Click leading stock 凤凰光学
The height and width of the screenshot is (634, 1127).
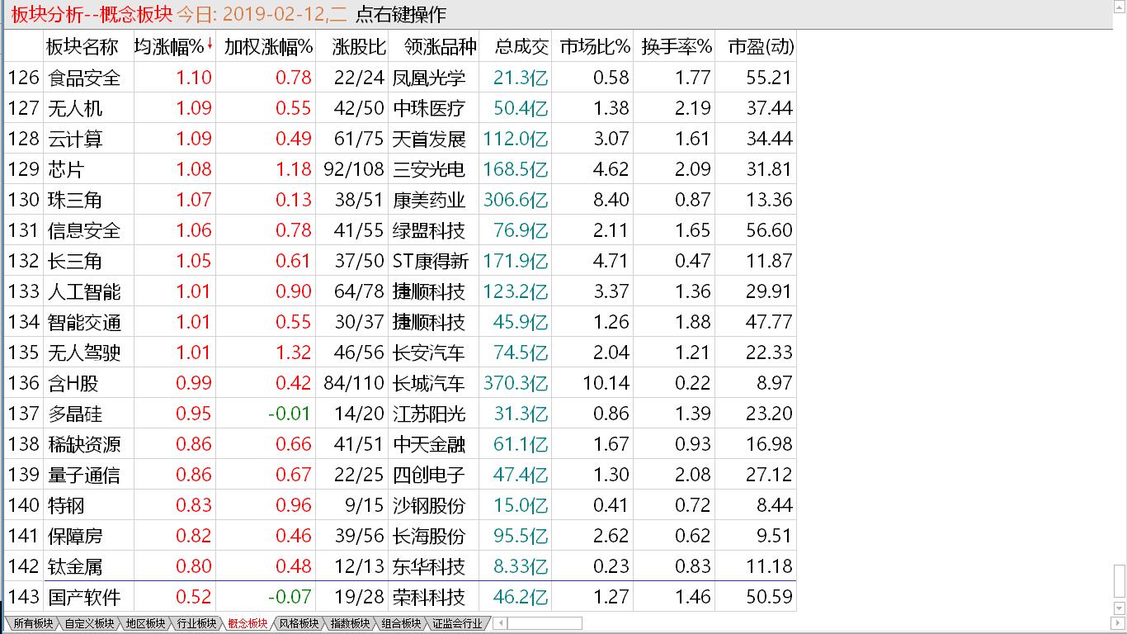429,78
